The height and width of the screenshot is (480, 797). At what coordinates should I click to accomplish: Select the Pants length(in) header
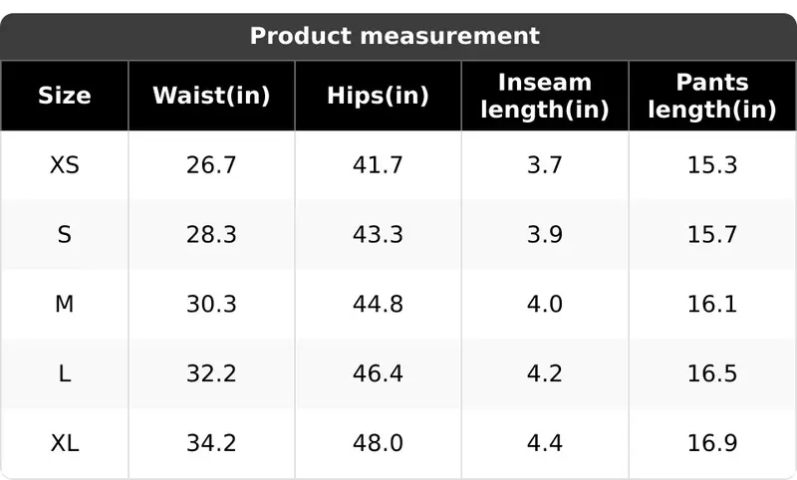coord(712,96)
